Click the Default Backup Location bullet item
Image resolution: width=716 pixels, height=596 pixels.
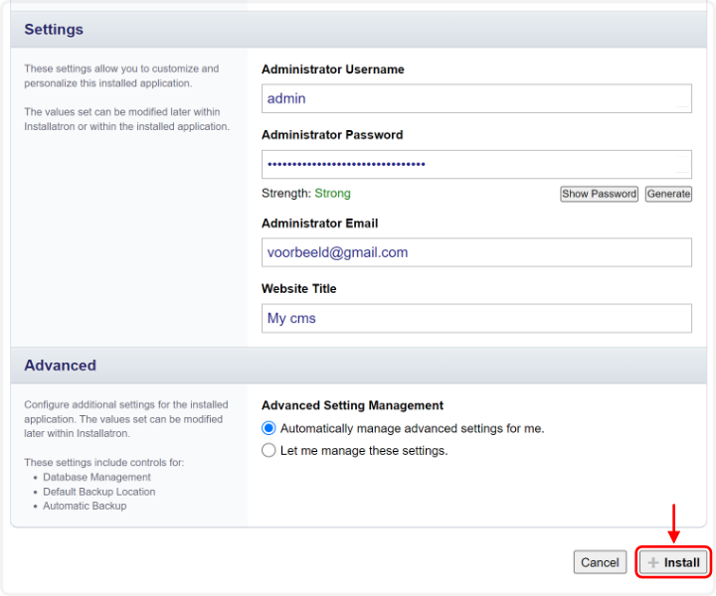pyautogui.click(x=98, y=492)
